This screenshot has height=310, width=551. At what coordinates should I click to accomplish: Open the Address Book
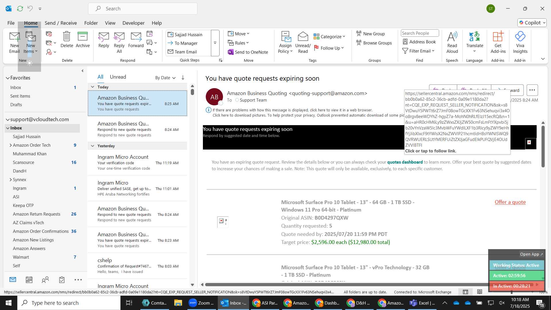419,42
